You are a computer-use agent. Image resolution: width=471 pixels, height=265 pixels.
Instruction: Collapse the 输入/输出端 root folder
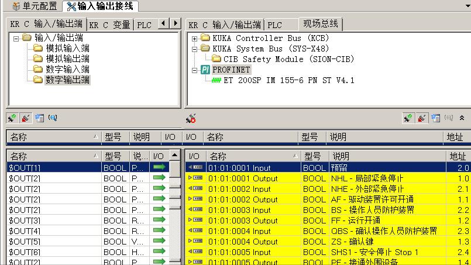[16, 38]
